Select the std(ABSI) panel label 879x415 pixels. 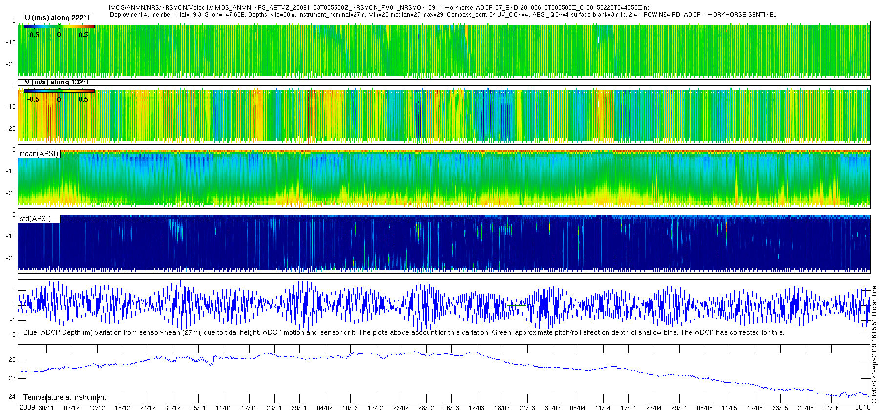35,219
